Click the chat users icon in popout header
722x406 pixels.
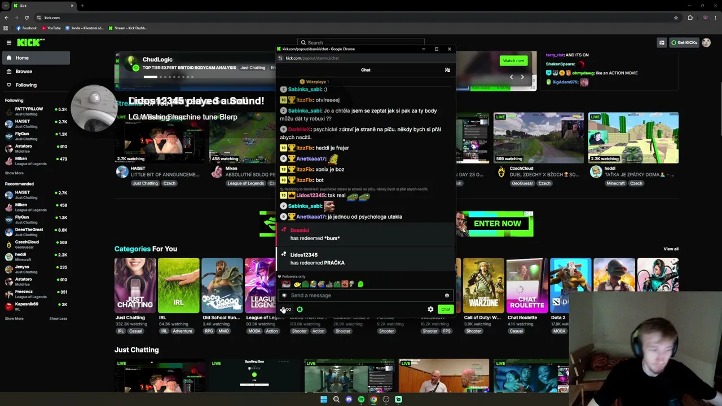coord(447,70)
